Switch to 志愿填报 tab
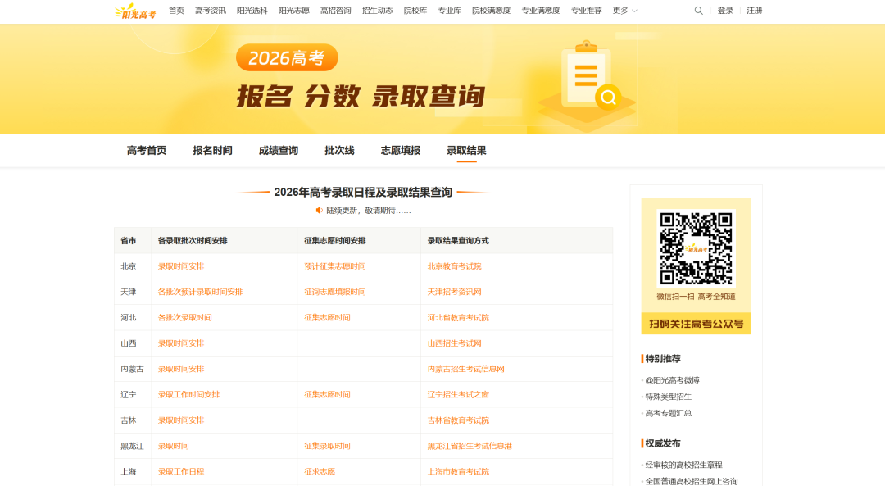Image resolution: width=885 pixels, height=486 pixels. 400,151
